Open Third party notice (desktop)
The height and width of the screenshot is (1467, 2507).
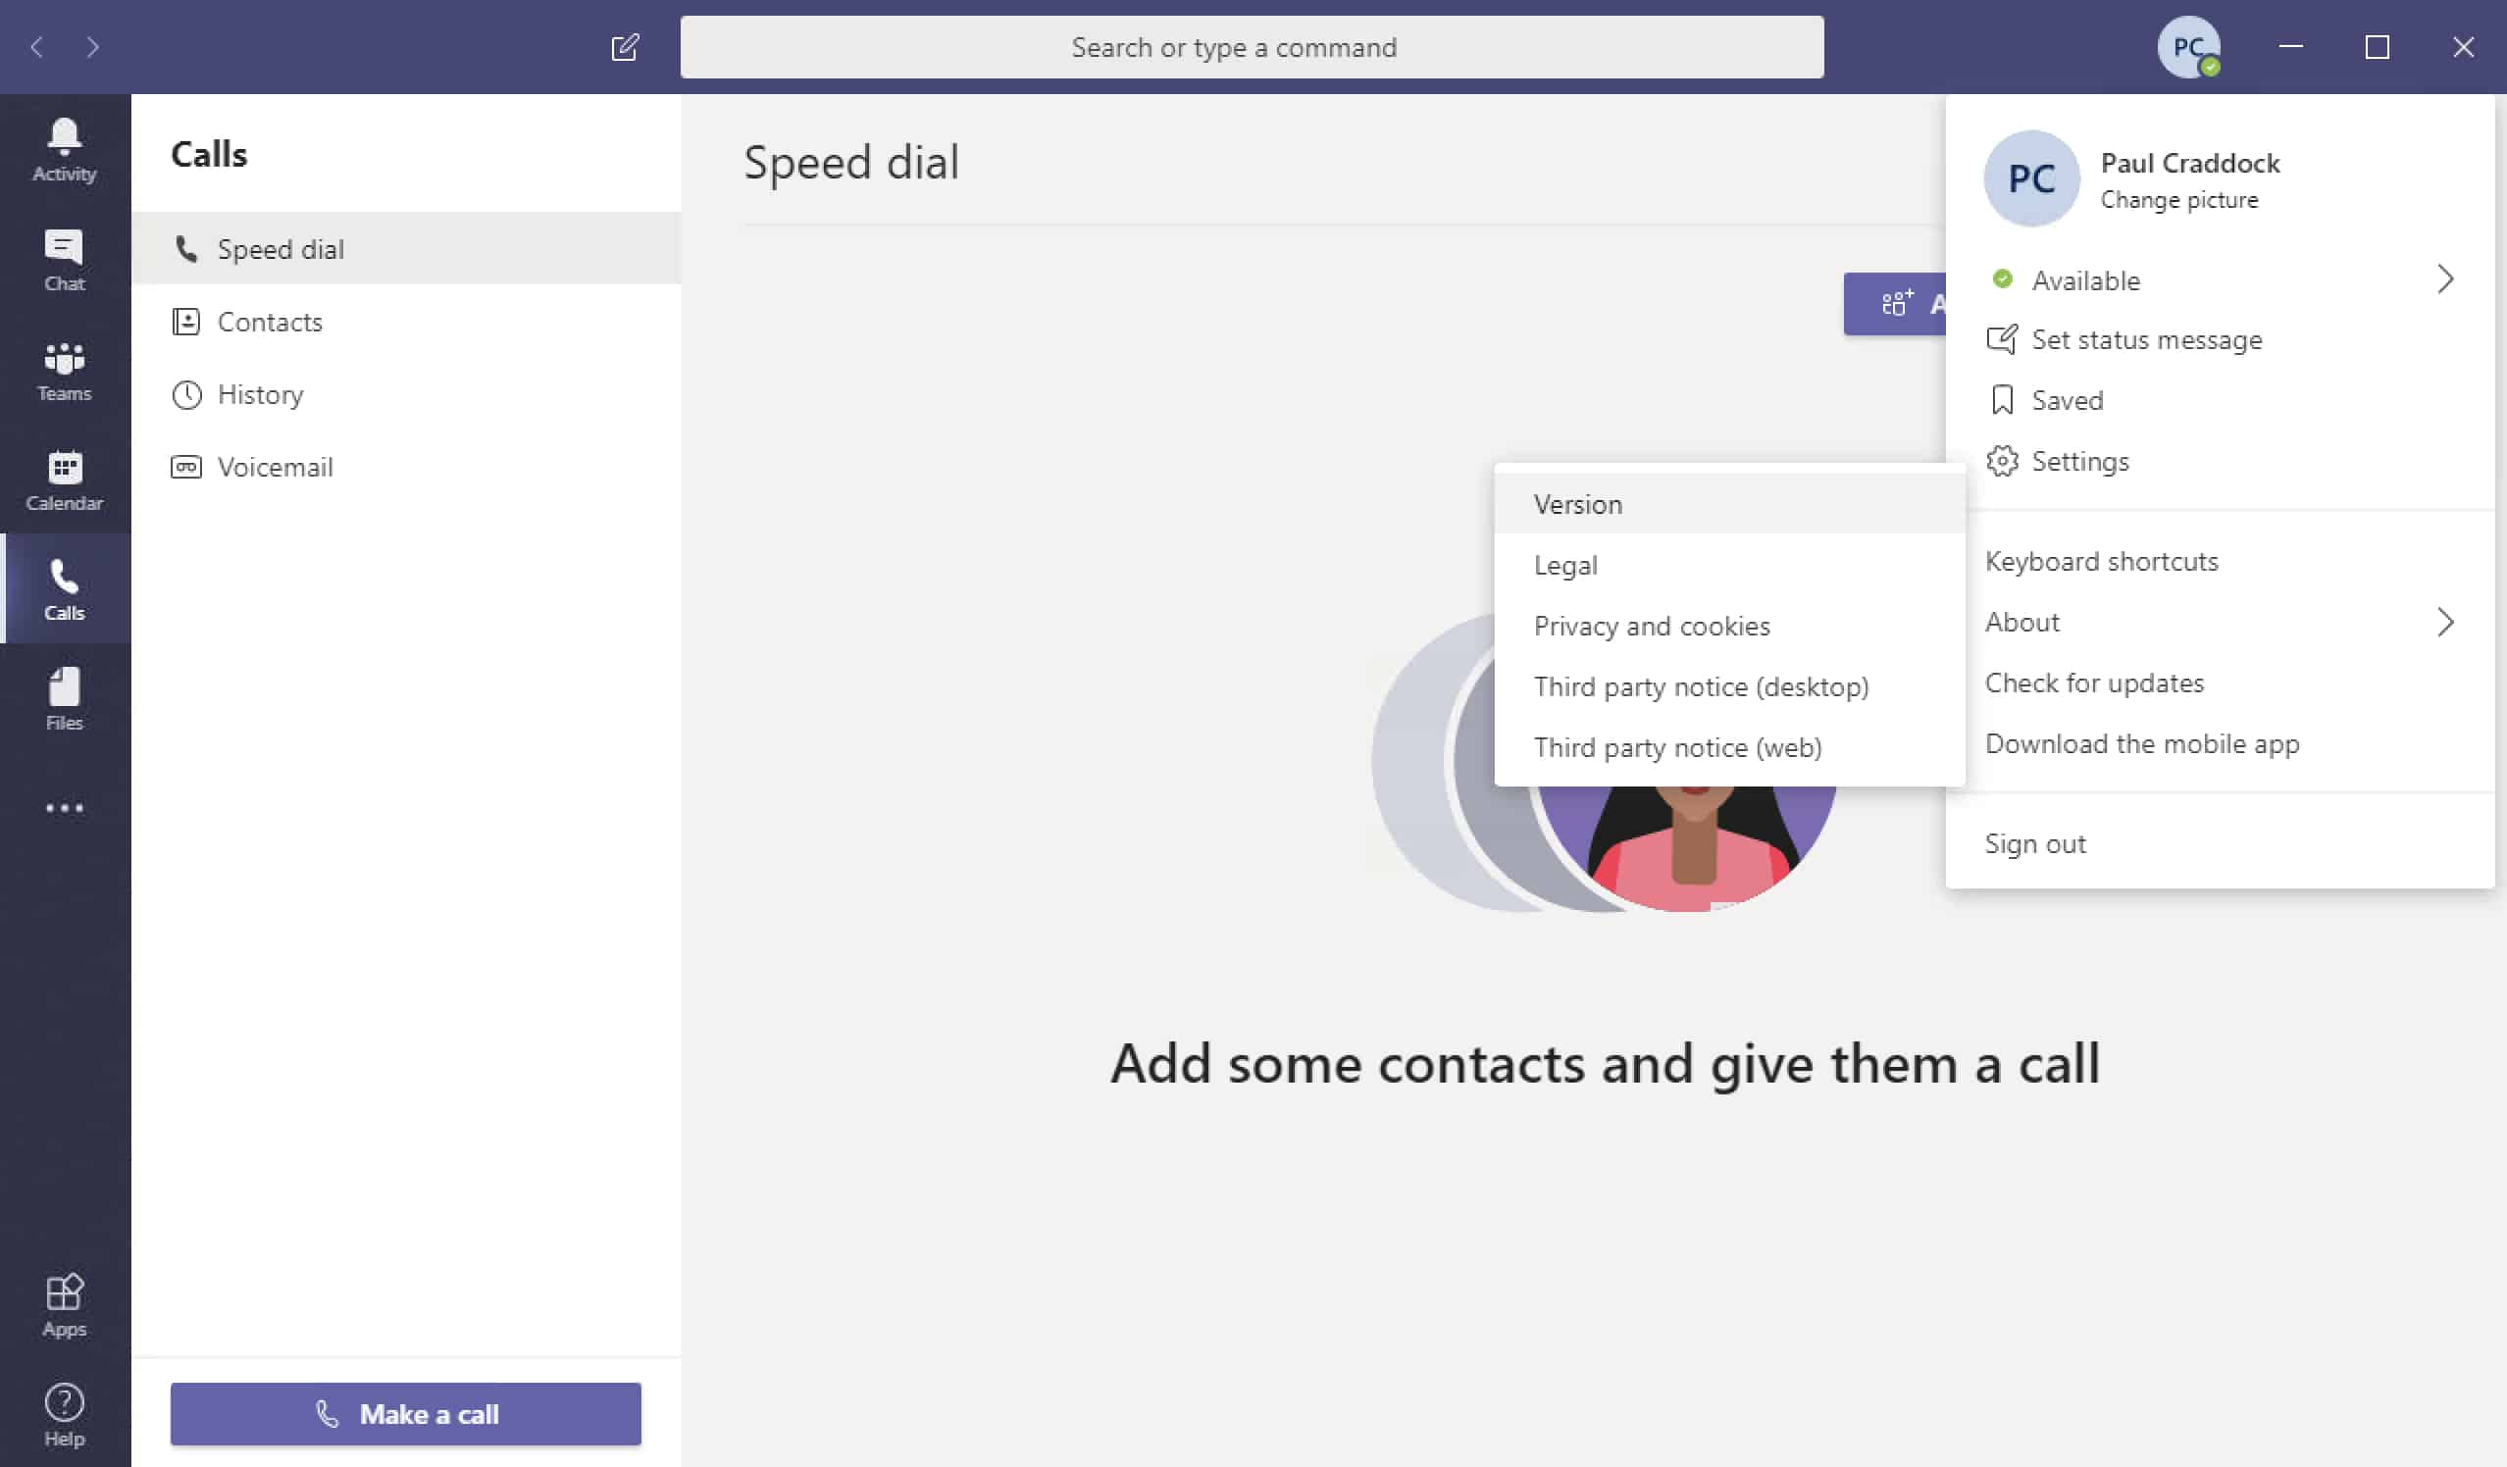pos(1729,686)
